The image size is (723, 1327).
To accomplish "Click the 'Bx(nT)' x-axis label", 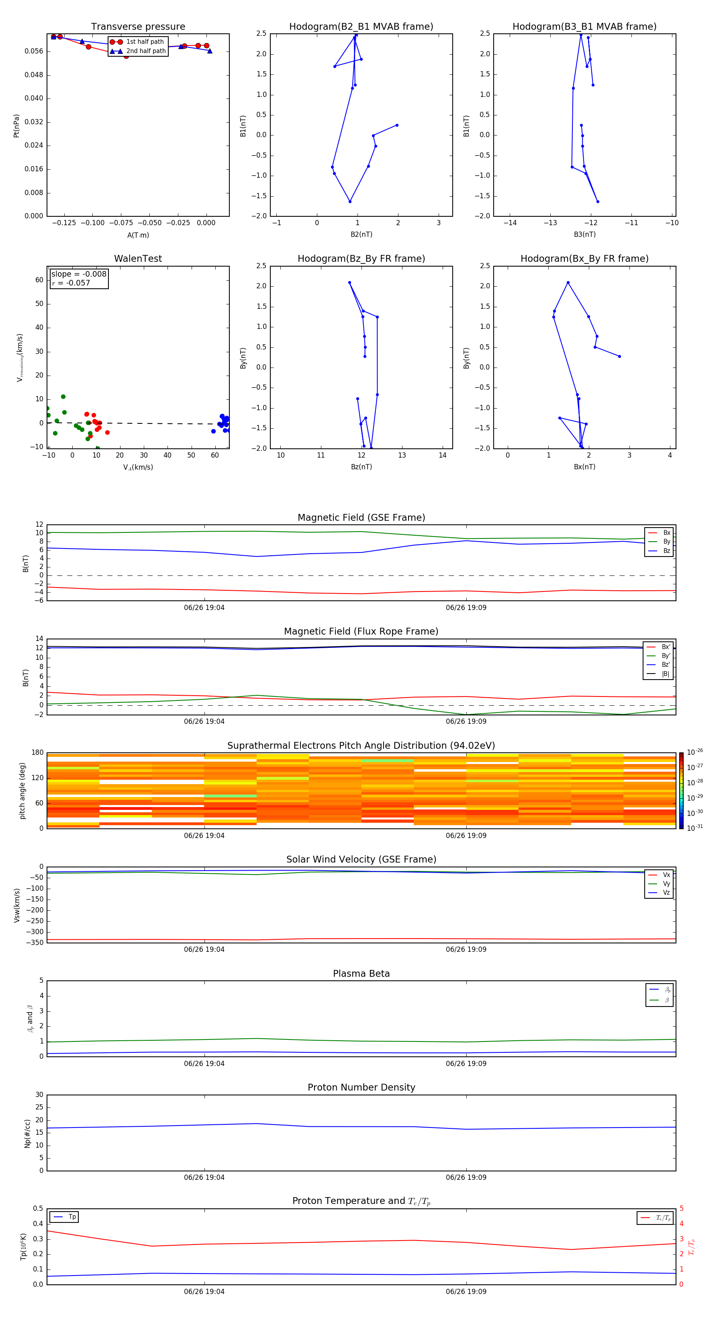I will click(584, 467).
